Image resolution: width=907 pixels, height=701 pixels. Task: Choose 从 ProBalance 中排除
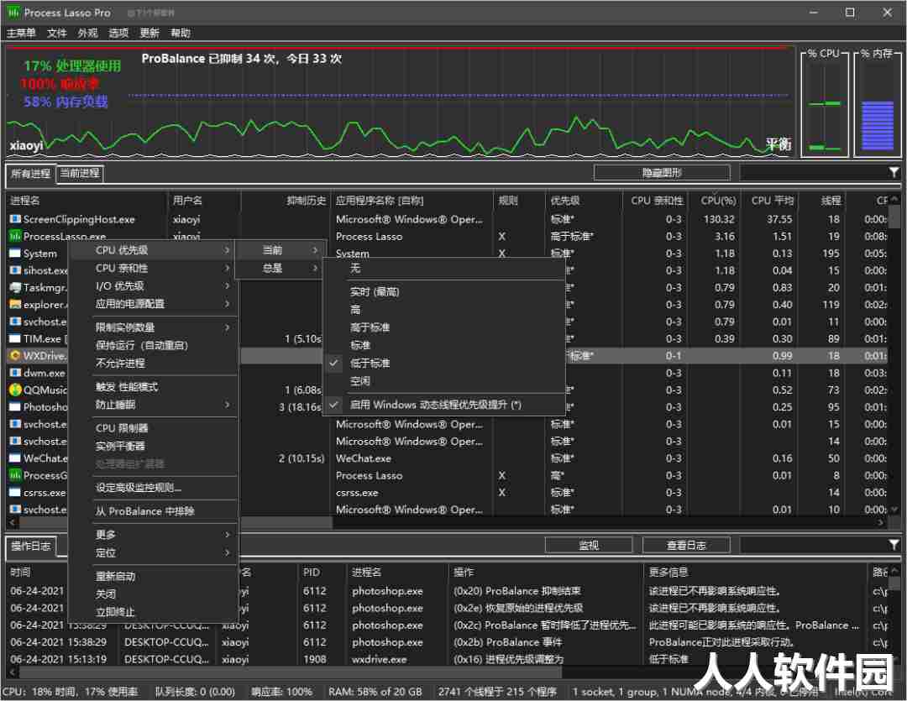(x=154, y=511)
